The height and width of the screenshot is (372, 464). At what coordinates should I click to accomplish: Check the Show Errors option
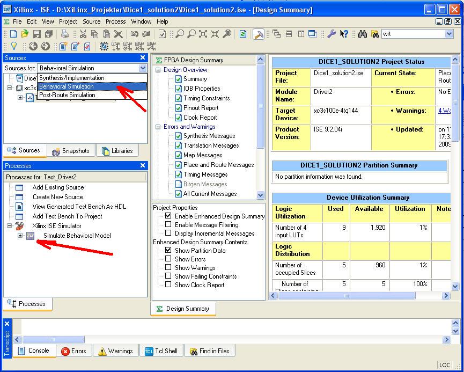point(168,259)
